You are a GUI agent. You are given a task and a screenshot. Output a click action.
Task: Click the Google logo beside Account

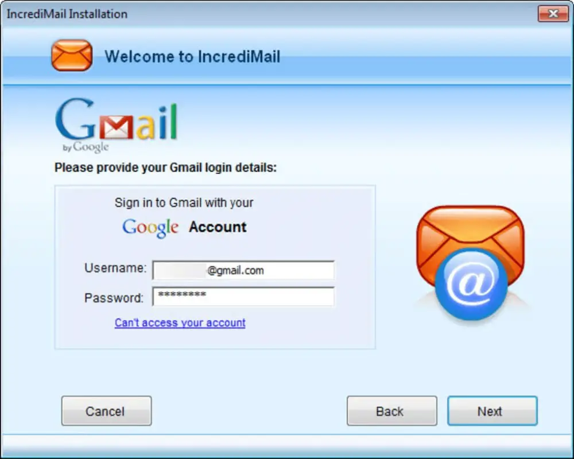[x=150, y=228]
